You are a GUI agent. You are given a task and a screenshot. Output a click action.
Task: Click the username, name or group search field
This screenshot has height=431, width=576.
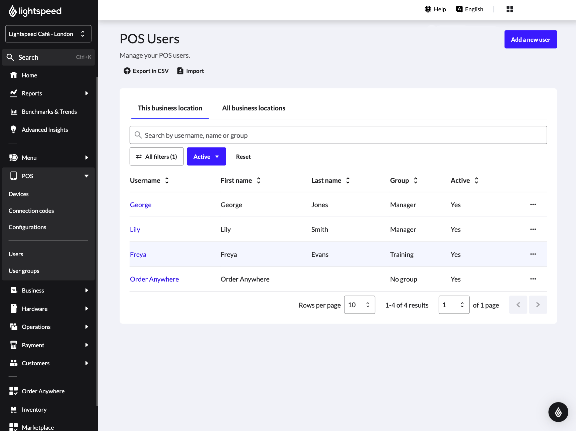coord(338,135)
